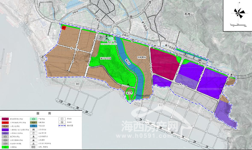The width and height of the screenshot is (252, 150).
Task: Click the brown industrial land legend swatch
Action: pyautogui.click(x=5, y=126)
